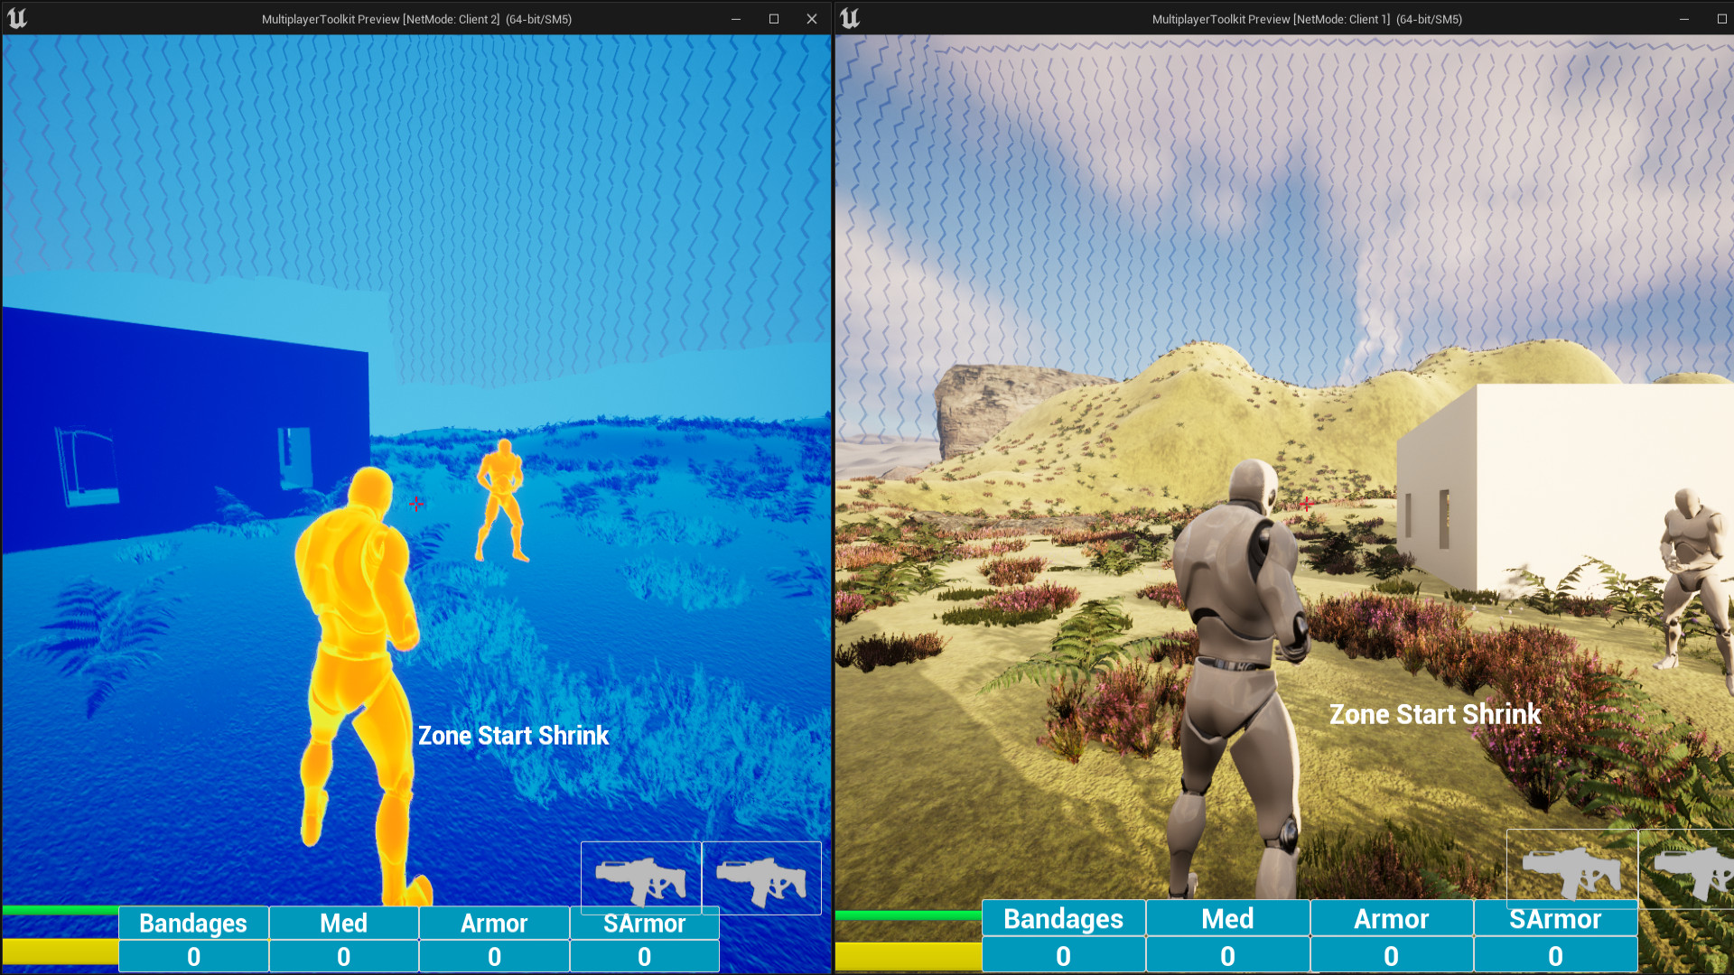Select the Med inventory slot in Client 1
The width and height of the screenshot is (1734, 975).
coord(1227,919)
